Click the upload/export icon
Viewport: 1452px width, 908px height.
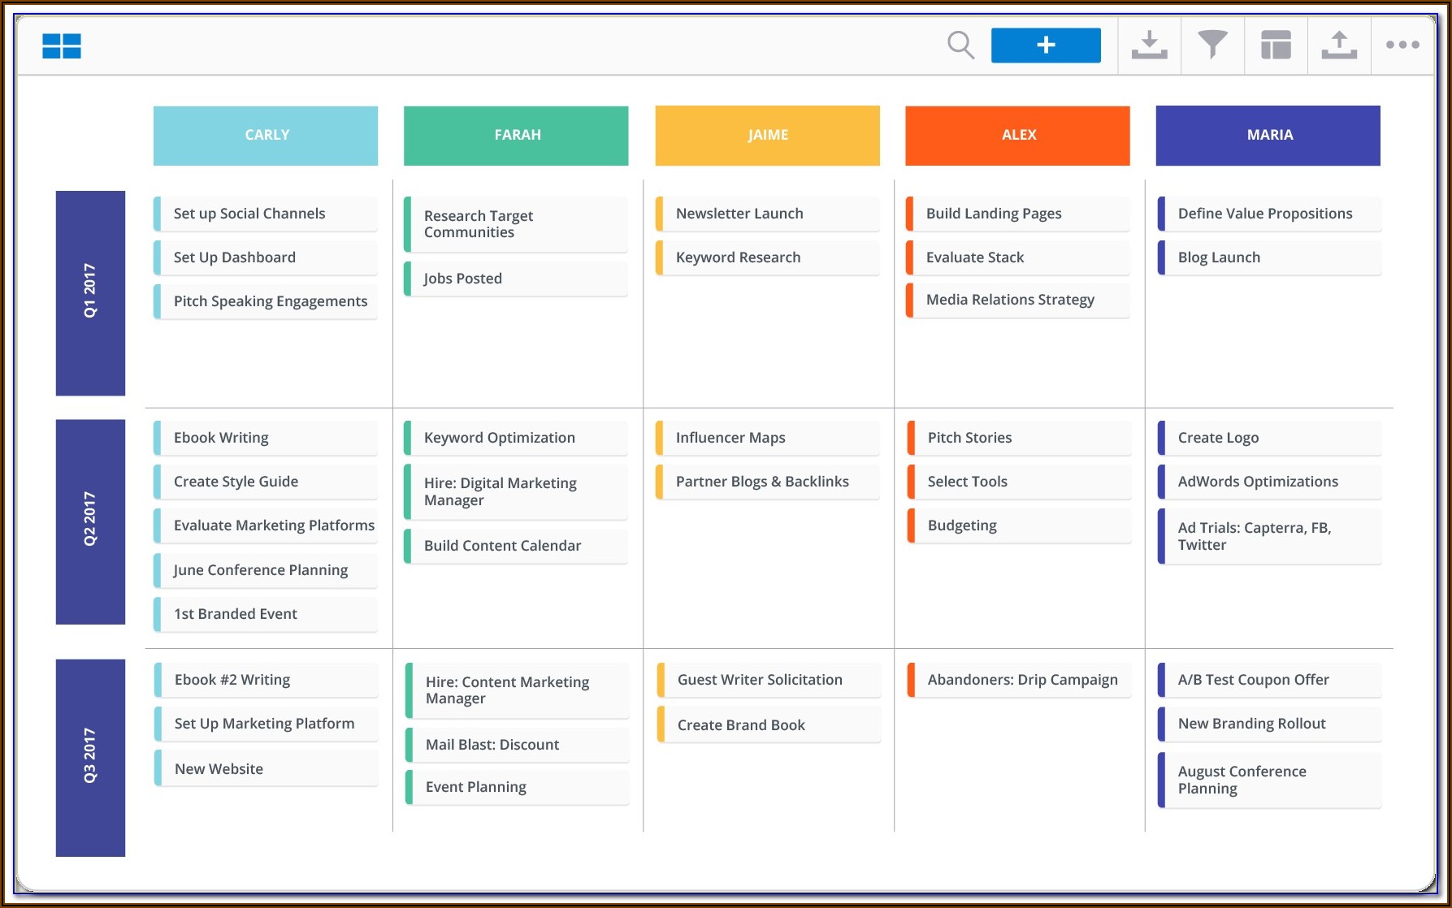click(x=1339, y=45)
